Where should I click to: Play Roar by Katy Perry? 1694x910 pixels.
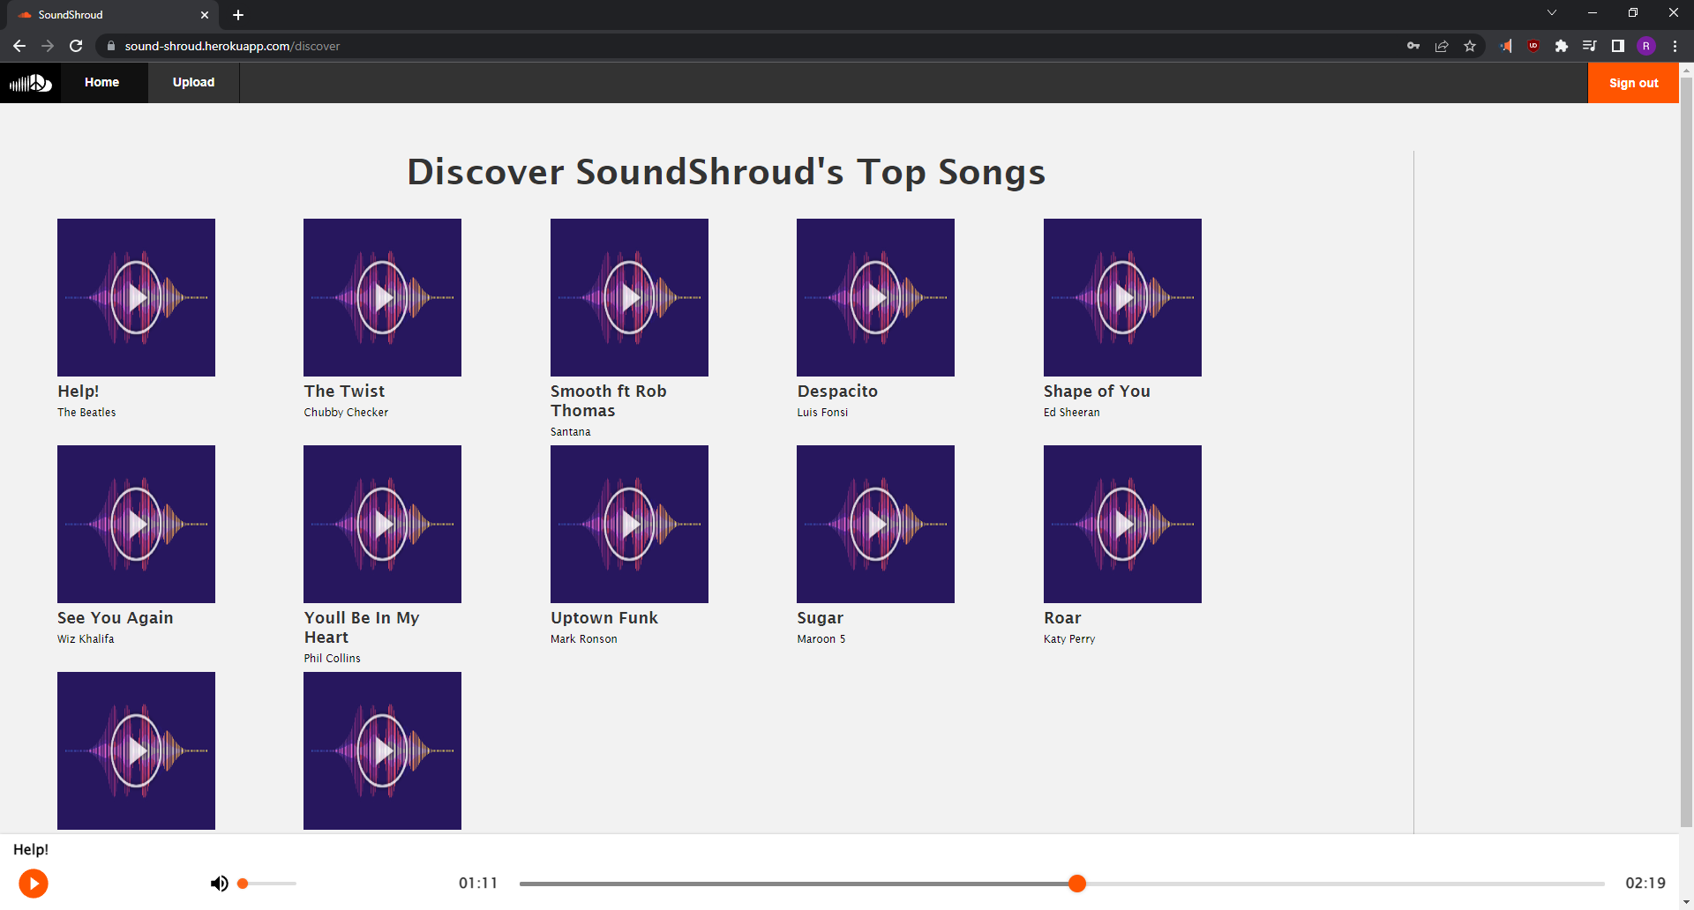pyautogui.click(x=1121, y=524)
